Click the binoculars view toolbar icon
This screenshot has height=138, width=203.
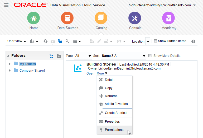click(91, 41)
